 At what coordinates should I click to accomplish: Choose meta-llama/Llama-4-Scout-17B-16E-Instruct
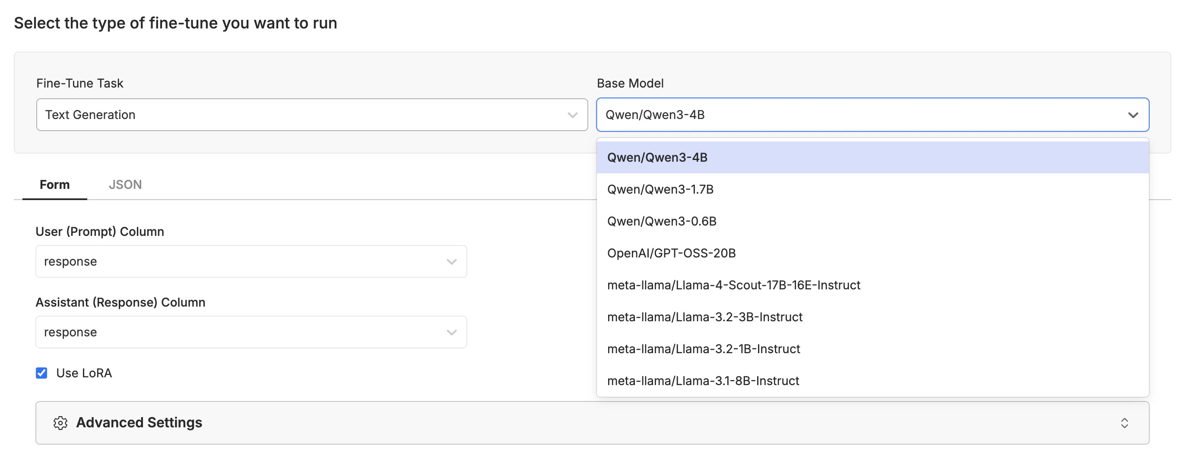pos(733,285)
